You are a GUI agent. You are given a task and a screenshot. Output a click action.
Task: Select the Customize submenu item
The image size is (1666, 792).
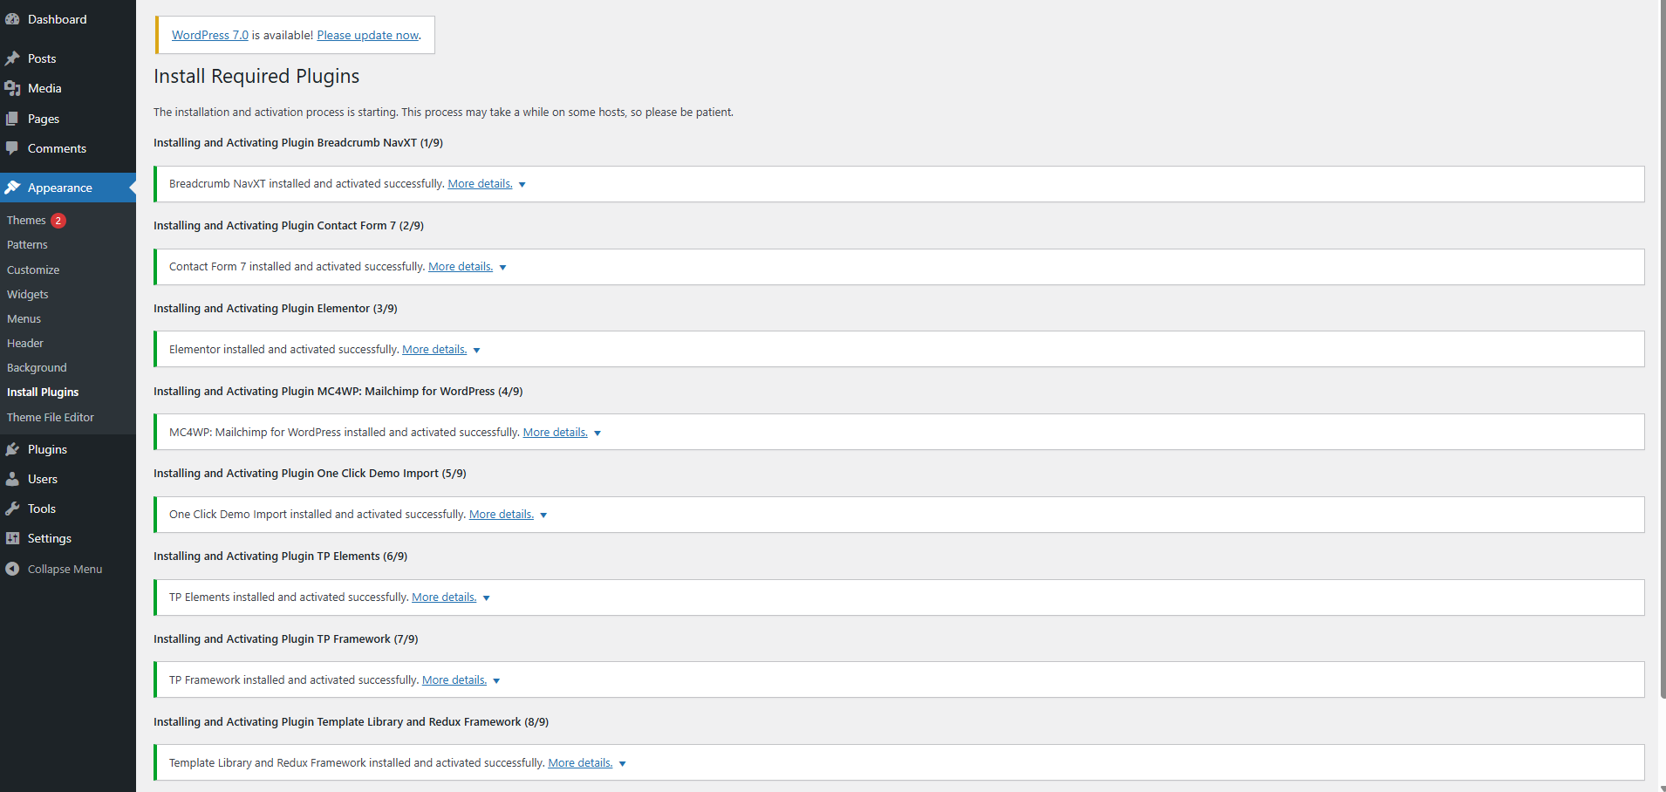point(33,270)
